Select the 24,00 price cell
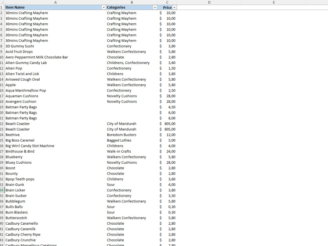The image size is (328, 246). click(x=167, y=152)
